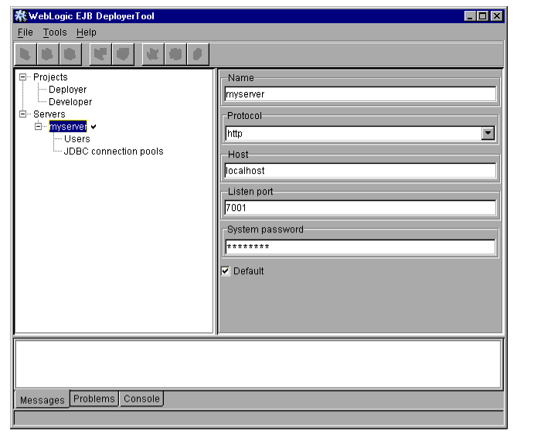Select Developer under Projects

(70, 102)
